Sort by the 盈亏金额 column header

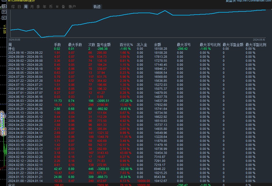tap(104, 45)
